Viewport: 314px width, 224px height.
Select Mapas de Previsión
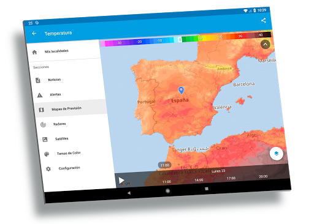(x=71, y=108)
